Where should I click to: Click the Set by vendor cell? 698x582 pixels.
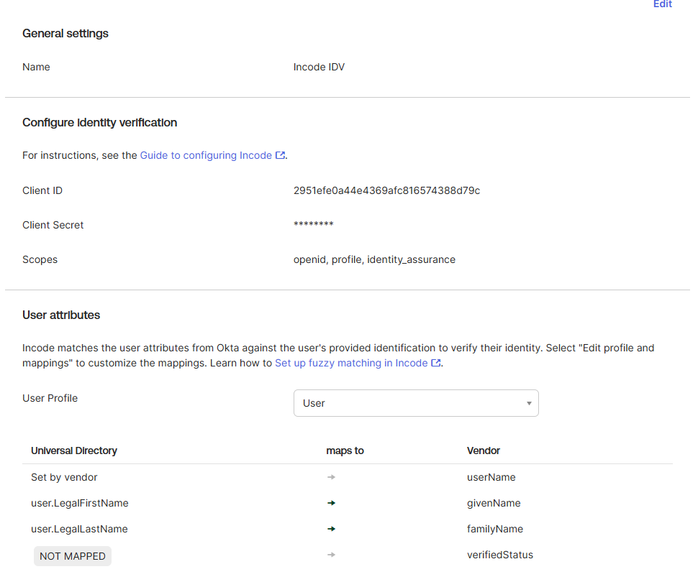click(64, 477)
